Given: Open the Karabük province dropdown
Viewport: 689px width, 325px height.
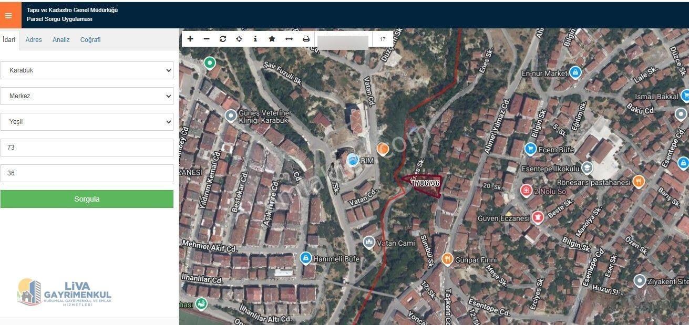Looking at the screenshot, I should (x=87, y=70).
